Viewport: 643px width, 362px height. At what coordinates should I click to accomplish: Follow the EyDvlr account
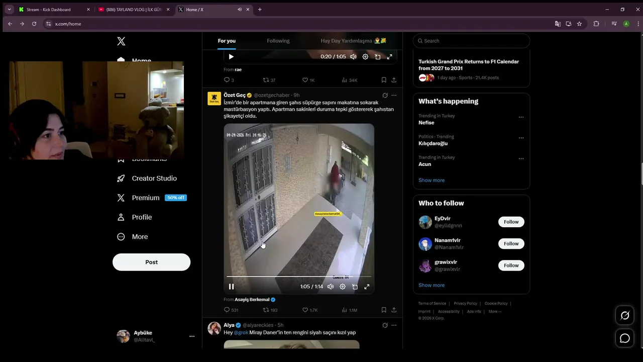[x=511, y=222]
